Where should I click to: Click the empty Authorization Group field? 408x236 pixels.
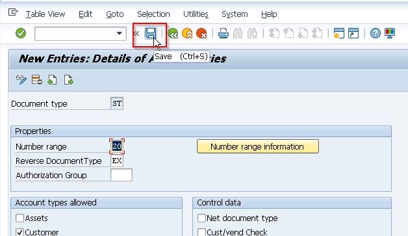121,175
